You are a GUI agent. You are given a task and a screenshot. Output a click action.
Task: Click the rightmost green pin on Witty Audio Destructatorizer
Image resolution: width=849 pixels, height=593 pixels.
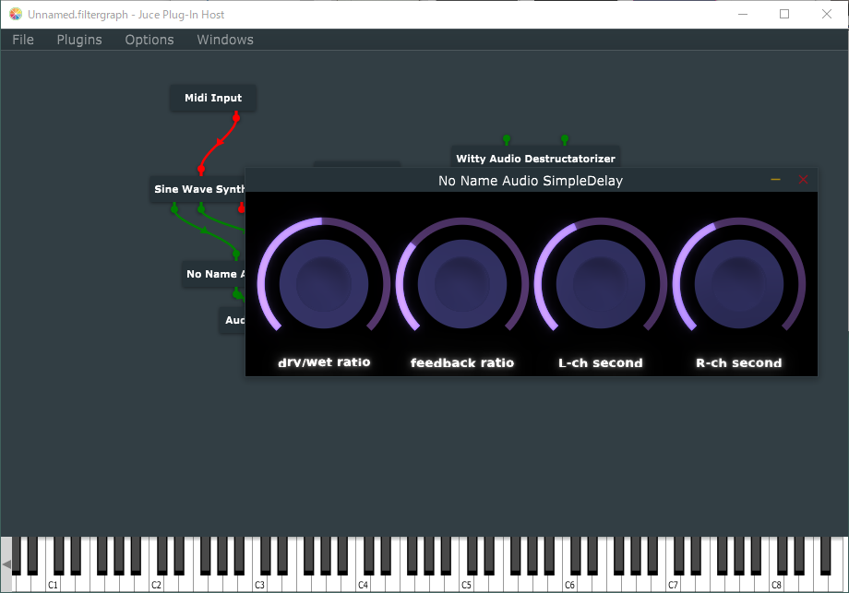coord(565,136)
